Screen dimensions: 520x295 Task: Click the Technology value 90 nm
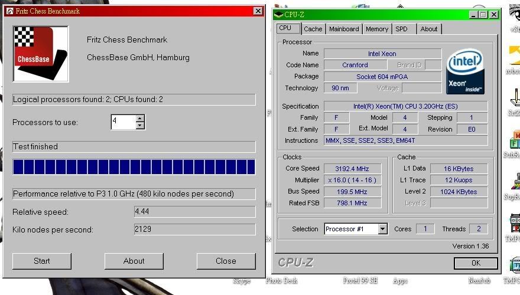pos(340,88)
